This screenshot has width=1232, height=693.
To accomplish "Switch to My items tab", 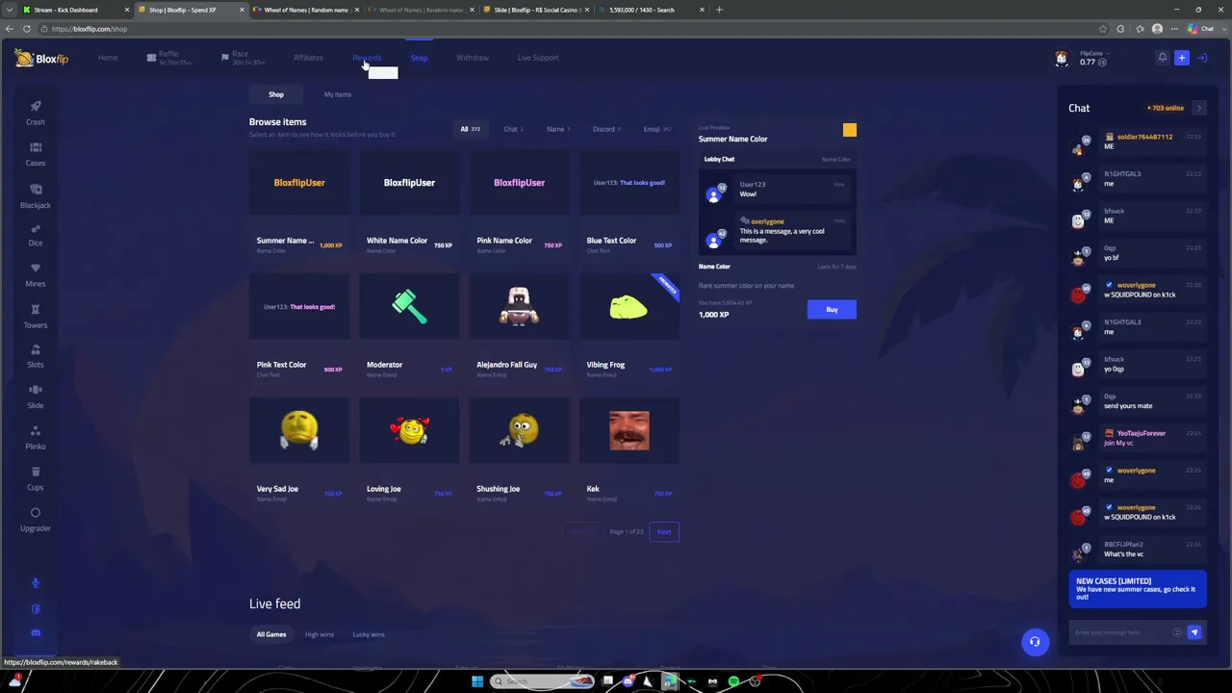I will tap(338, 94).
